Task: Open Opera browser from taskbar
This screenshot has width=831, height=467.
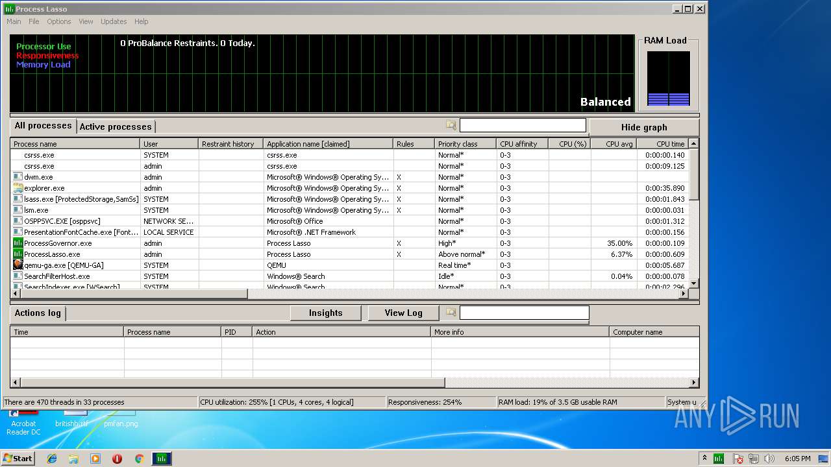Action: point(118,459)
